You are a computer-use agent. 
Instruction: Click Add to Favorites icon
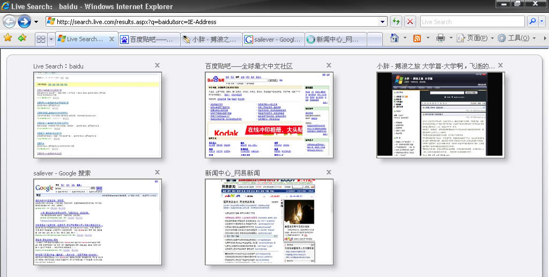[22, 38]
